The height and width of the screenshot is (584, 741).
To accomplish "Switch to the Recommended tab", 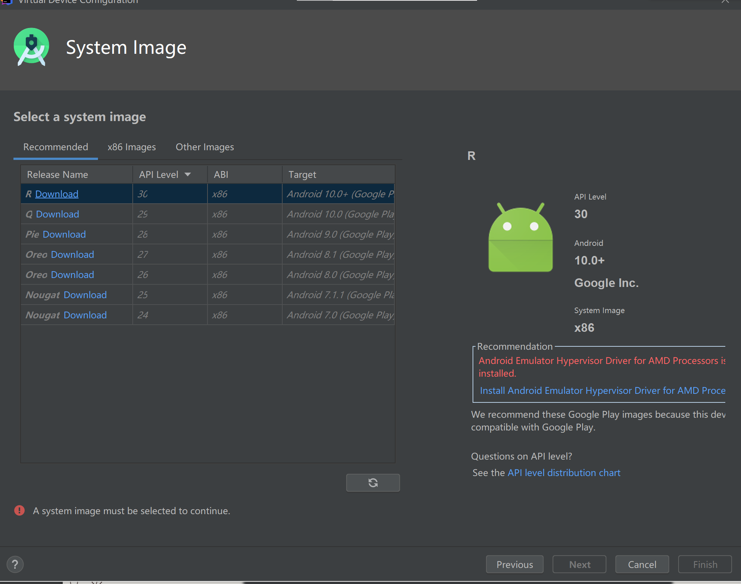I will (56, 147).
